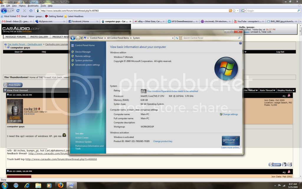Open History menu in Firefox
302x189 pixels.
22,6
